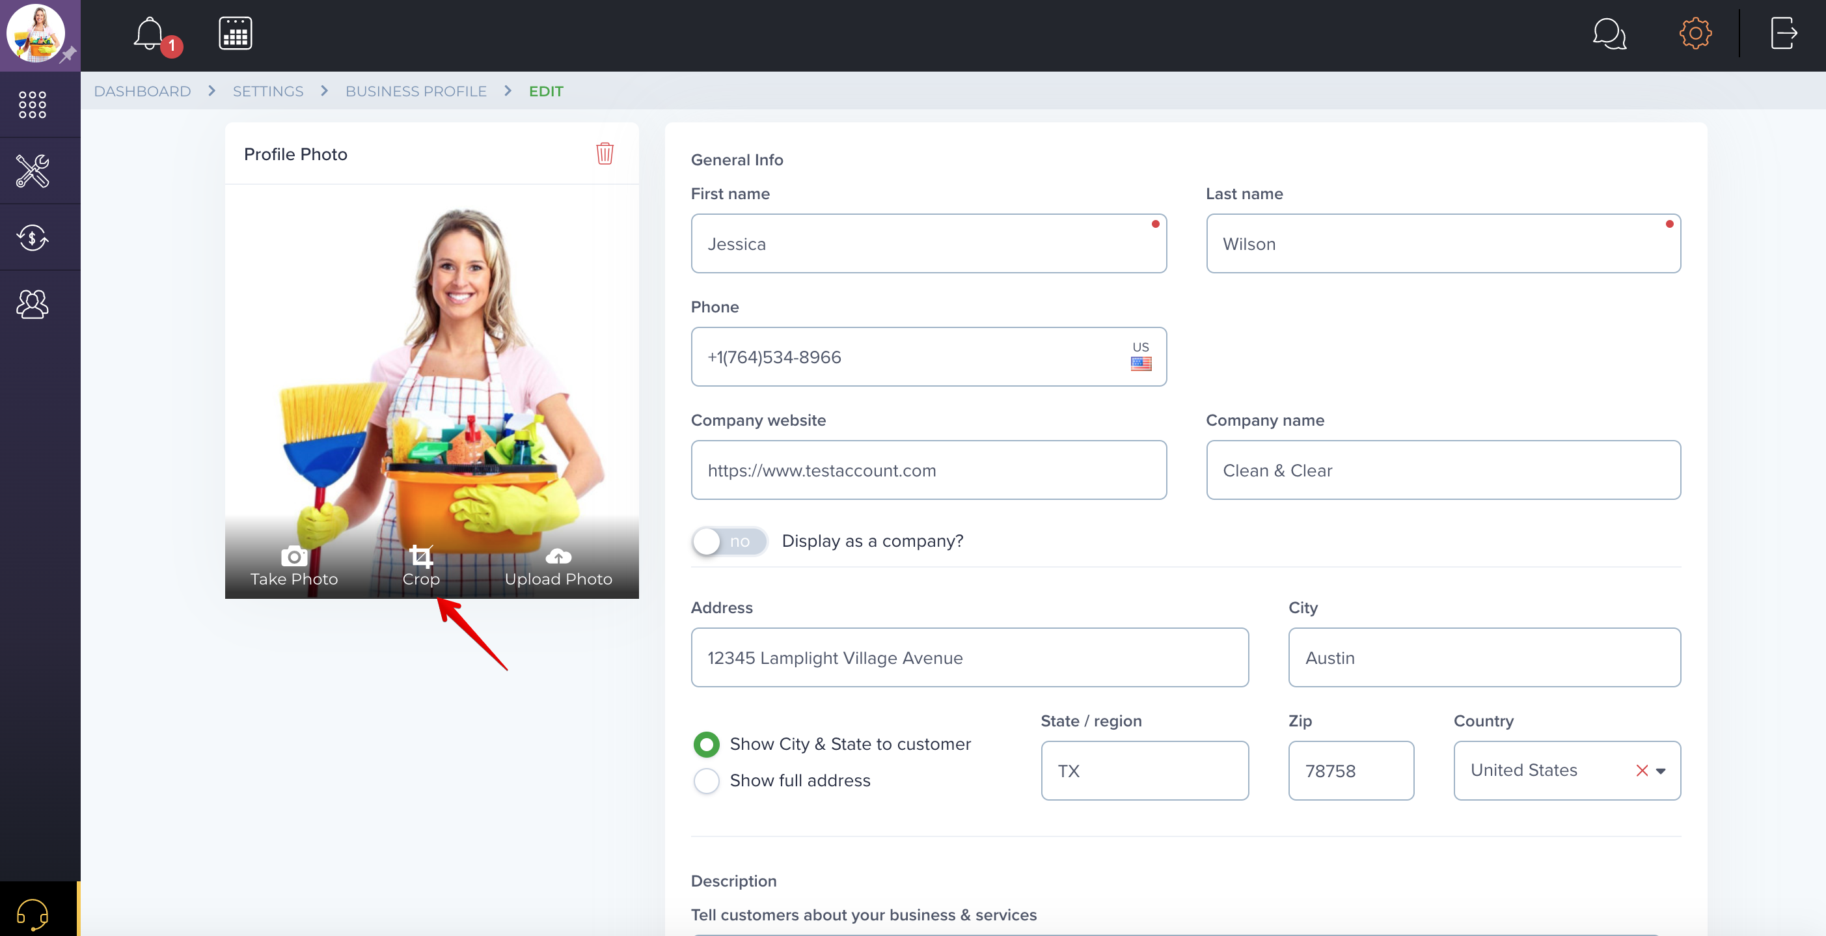Screen dimensions: 1826x936
Task: Click the Phone number field
Action: pos(929,357)
